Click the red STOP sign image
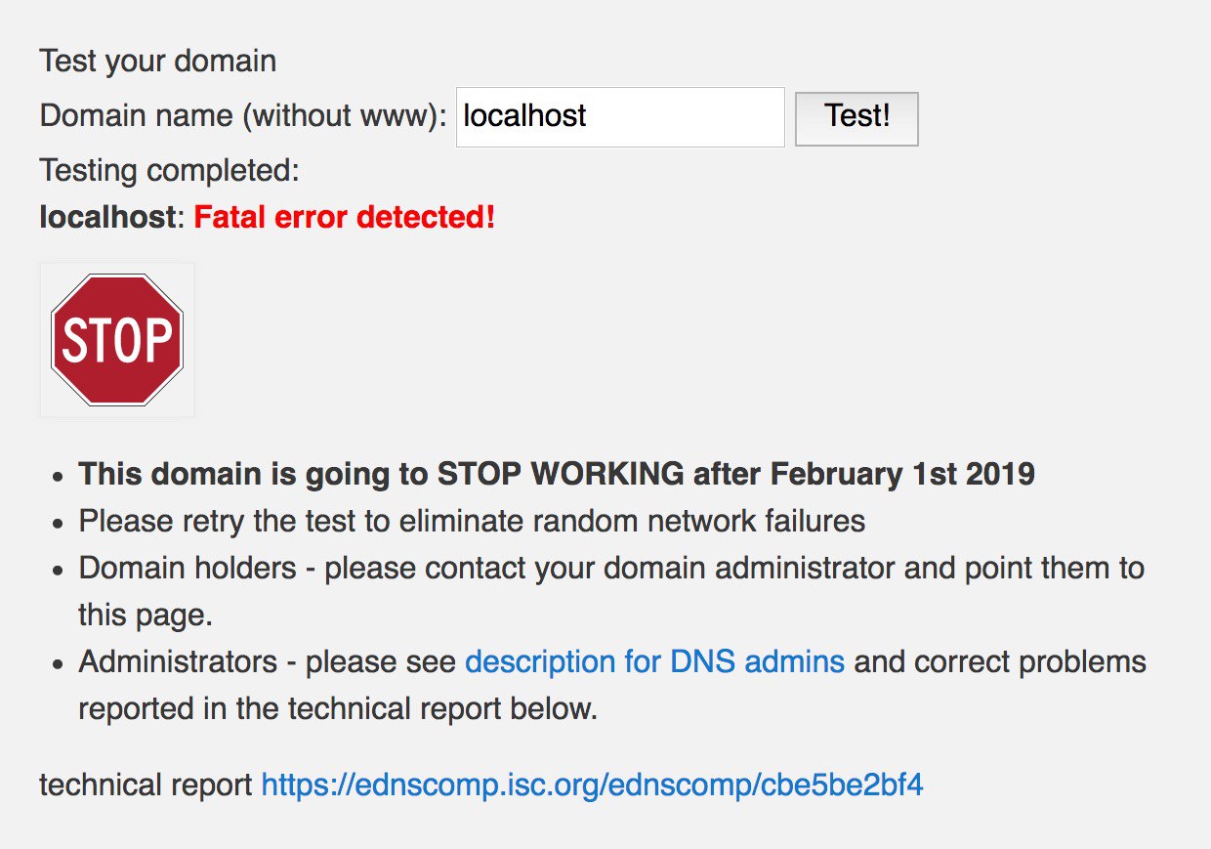 [x=117, y=340]
